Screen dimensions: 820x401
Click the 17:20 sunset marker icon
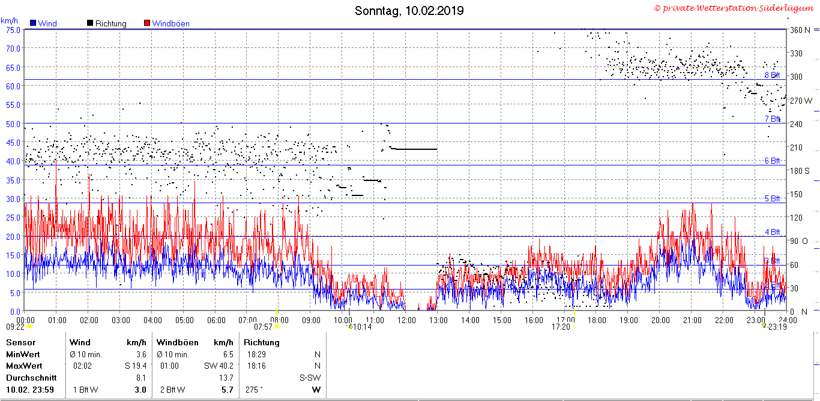[x=574, y=326]
